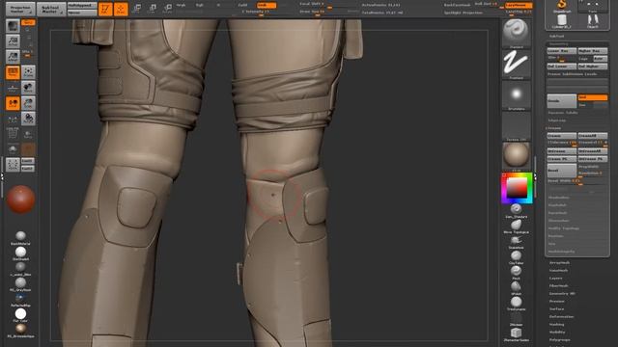This screenshot has width=618, height=347.
Task: Open the Deformation sub-palette
Action: [x=562, y=317]
